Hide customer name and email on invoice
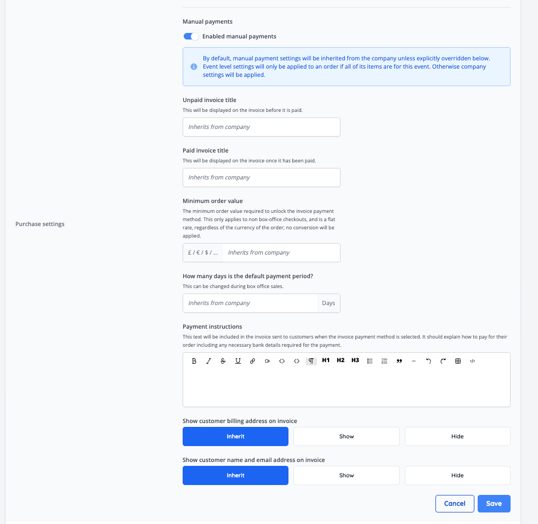 pyautogui.click(x=457, y=475)
